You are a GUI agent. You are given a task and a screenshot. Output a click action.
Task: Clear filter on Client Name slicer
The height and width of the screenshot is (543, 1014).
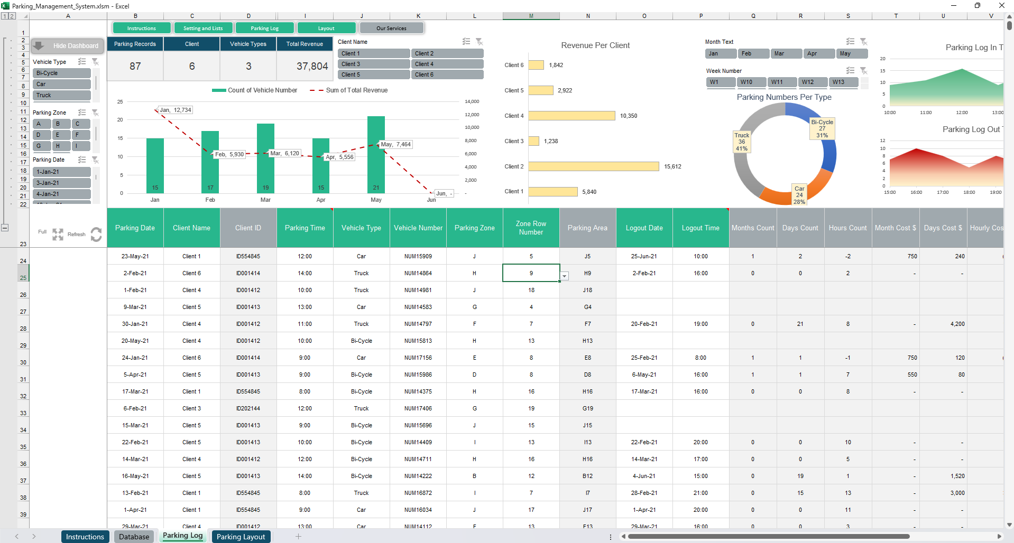[479, 42]
